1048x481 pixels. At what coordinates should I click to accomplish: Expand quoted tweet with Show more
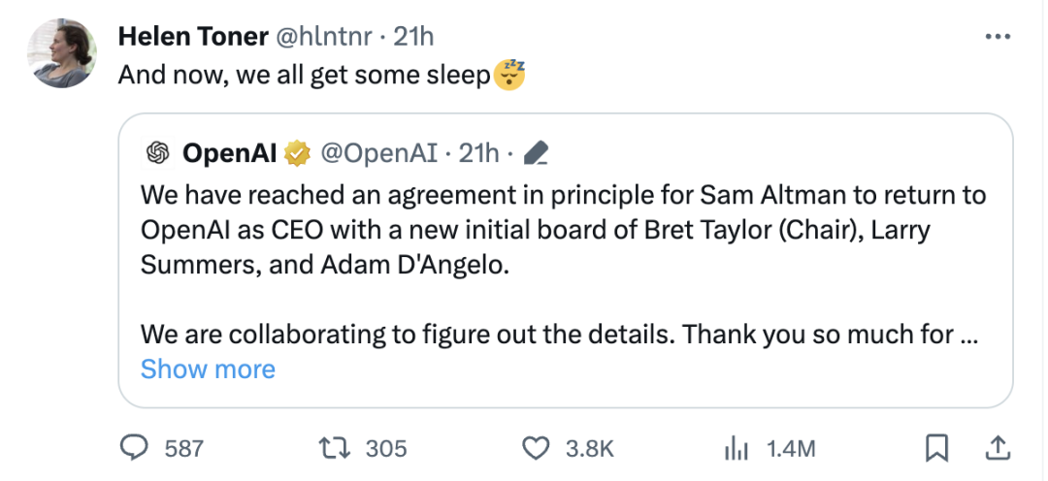coord(208,369)
